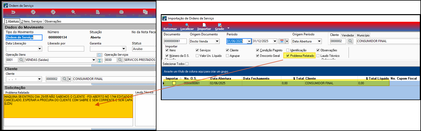Select the Município tab
The height and width of the screenshot is (131, 421).
tap(362, 35)
